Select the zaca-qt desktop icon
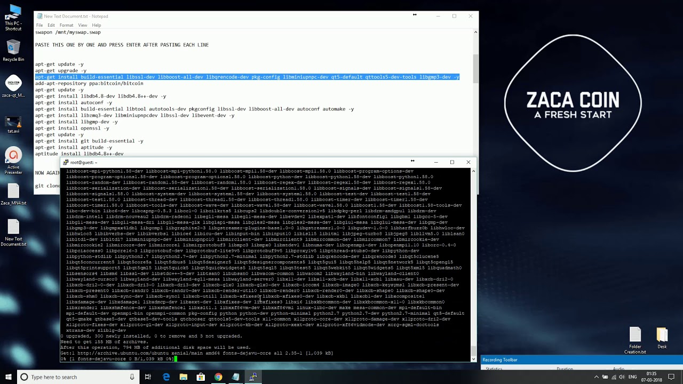The width and height of the screenshot is (683, 384). coord(13,87)
